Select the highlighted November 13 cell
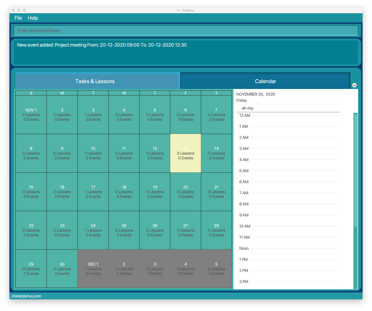Viewport: 372px width, 311px height. pos(185,153)
